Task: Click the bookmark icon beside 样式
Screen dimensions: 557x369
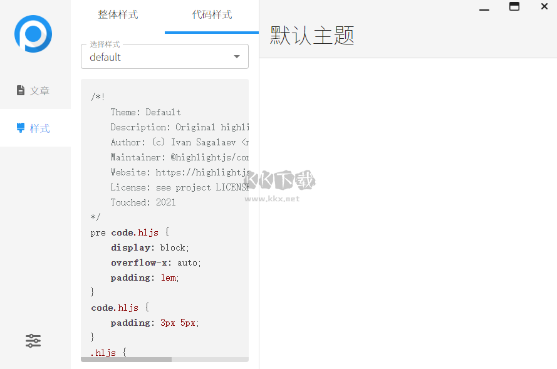Action: 20,128
